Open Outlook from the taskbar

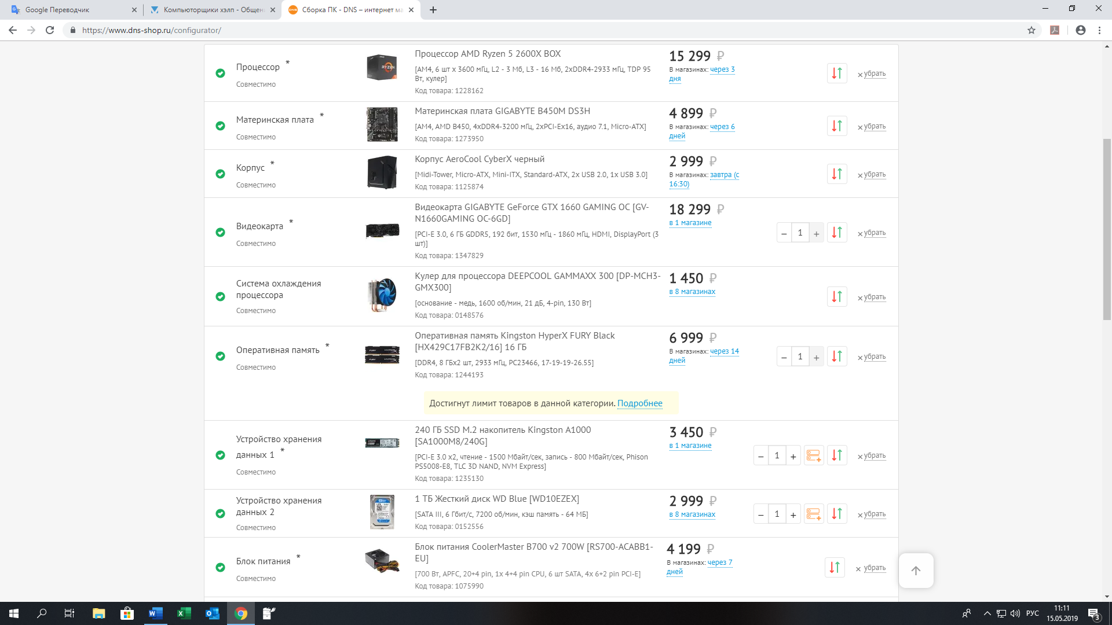(x=212, y=613)
